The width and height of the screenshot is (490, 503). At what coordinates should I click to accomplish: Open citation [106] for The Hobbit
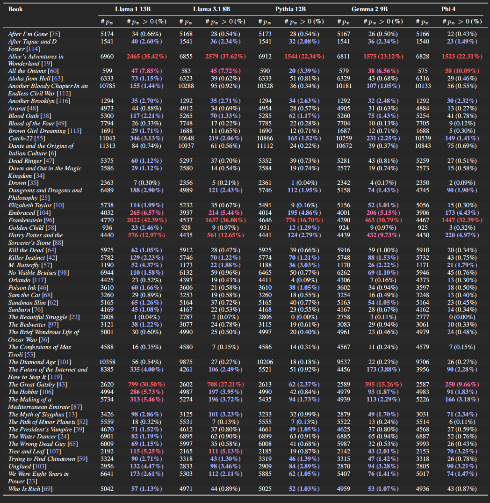pyautogui.click(x=47, y=392)
